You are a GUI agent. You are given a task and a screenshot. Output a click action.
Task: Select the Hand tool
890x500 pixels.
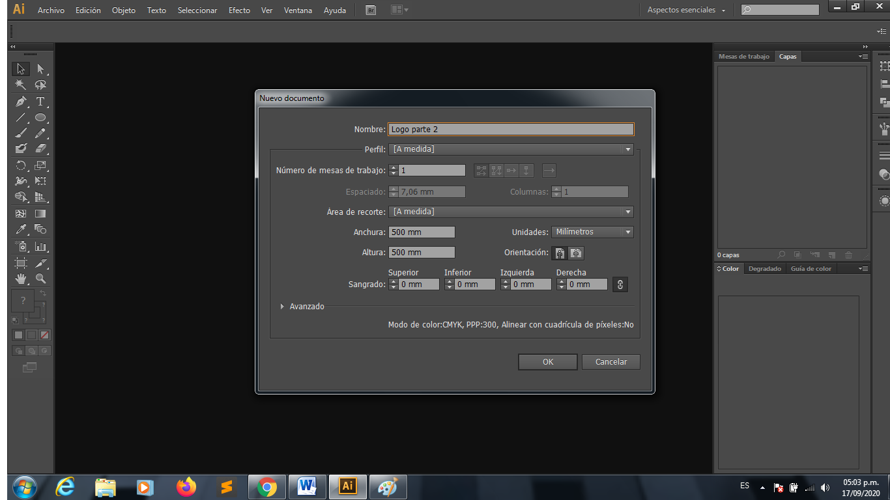pyautogui.click(x=21, y=279)
